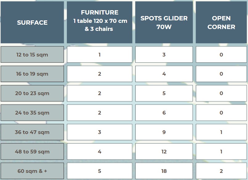Click the 20 to 23 sqm cell
248x180 pixels.
pyautogui.click(x=32, y=93)
